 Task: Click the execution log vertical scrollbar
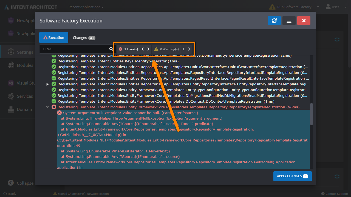pyautogui.click(x=311, y=114)
